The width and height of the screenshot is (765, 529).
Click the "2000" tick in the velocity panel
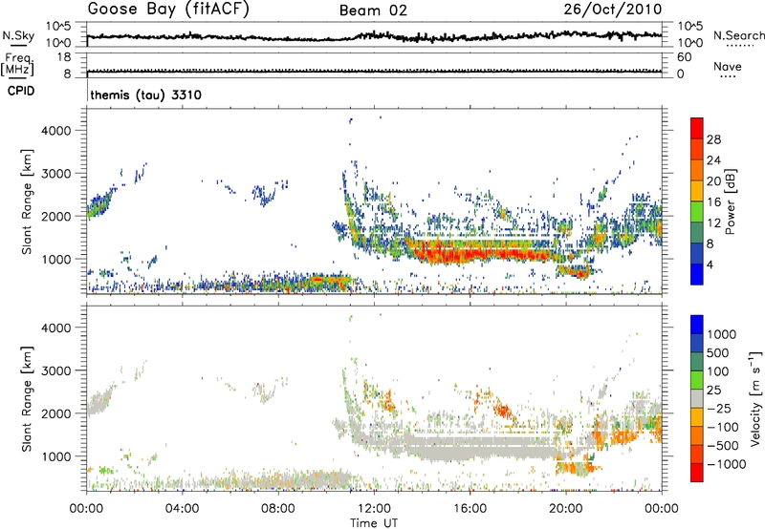click(x=55, y=413)
